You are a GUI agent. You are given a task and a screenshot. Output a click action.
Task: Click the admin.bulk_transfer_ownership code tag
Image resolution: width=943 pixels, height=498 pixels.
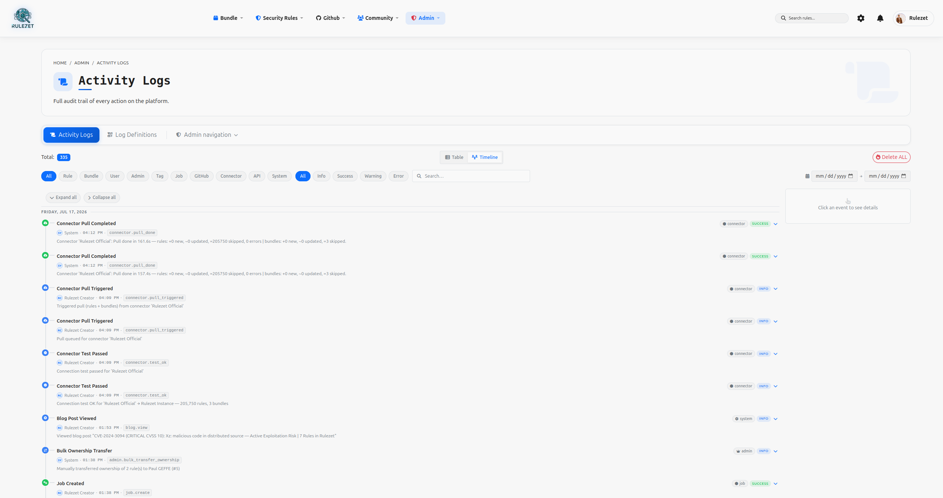coord(144,460)
